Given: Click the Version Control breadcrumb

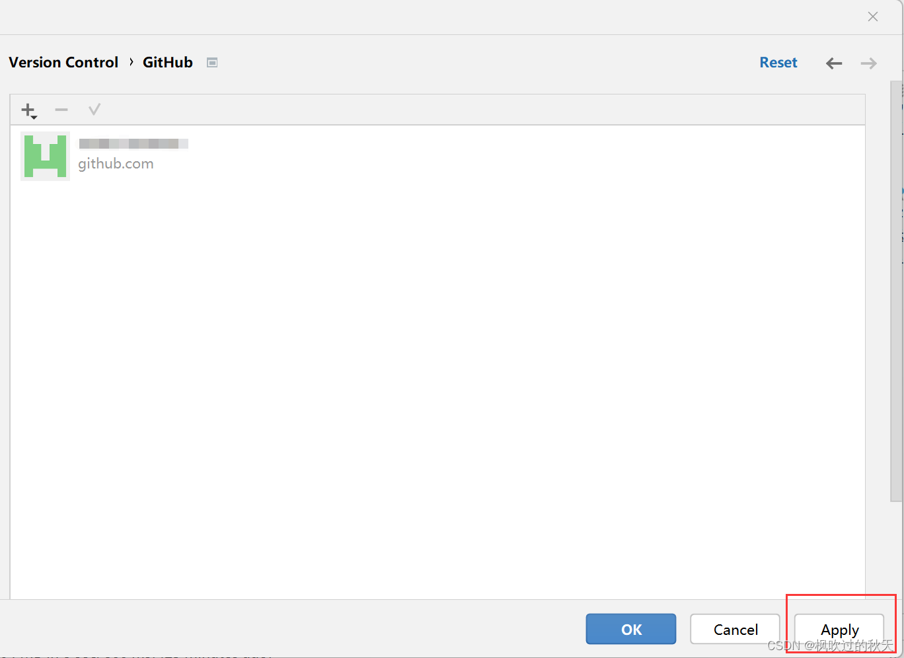Looking at the screenshot, I should [63, 62].
